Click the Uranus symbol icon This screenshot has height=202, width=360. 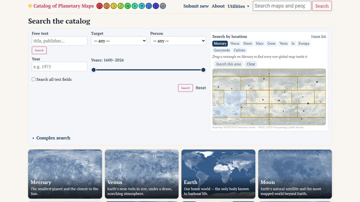[142, 6]
